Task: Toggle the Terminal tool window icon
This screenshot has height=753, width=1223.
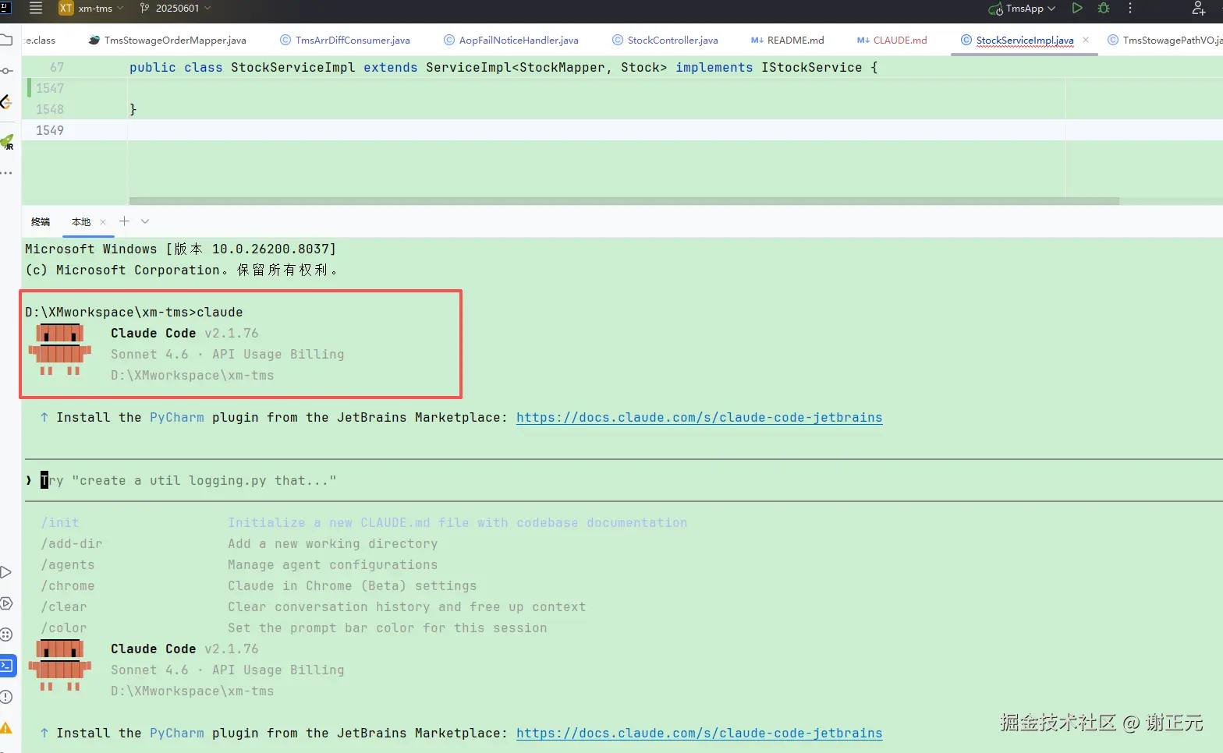Action: 7,666
